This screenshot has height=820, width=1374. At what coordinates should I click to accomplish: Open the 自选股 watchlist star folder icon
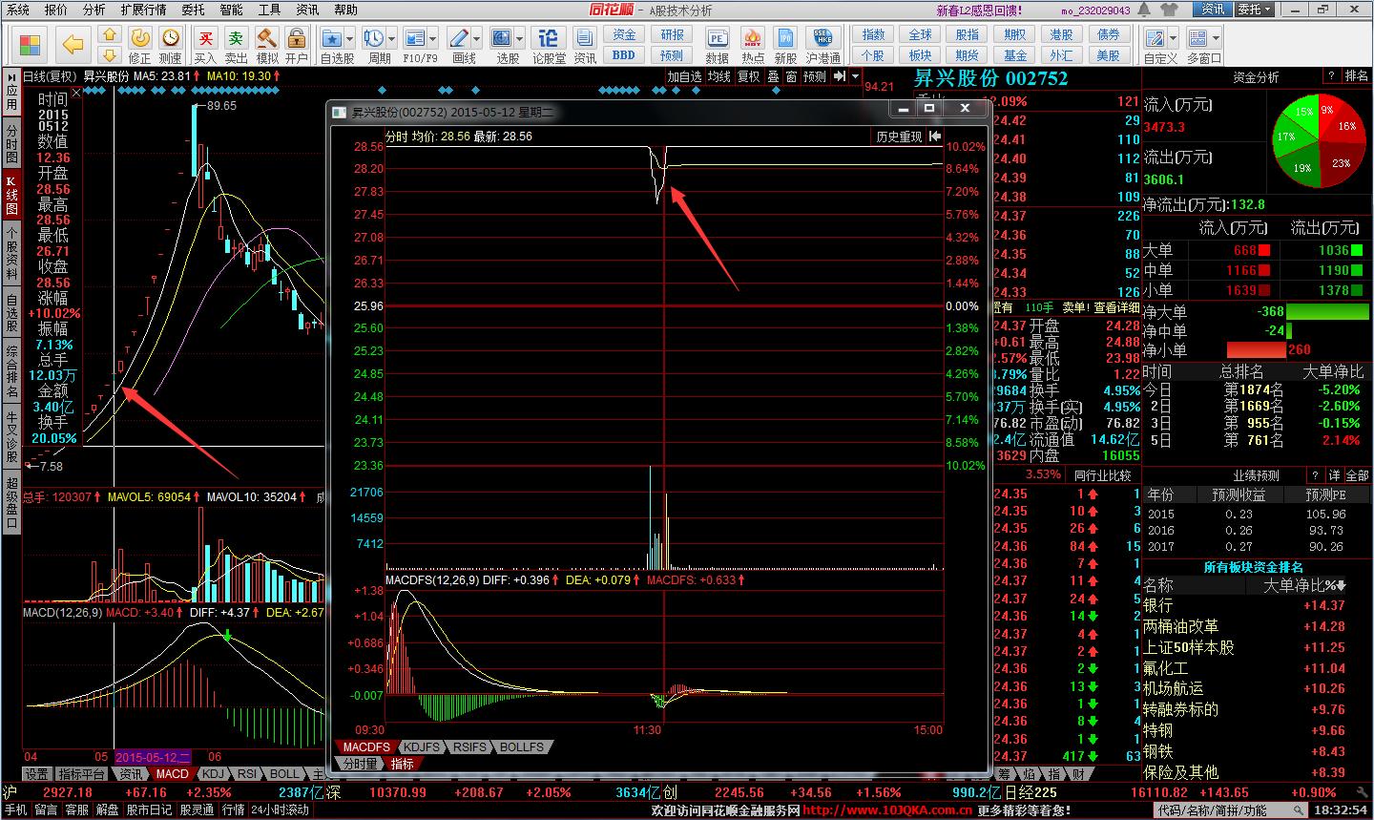[332, 45]
